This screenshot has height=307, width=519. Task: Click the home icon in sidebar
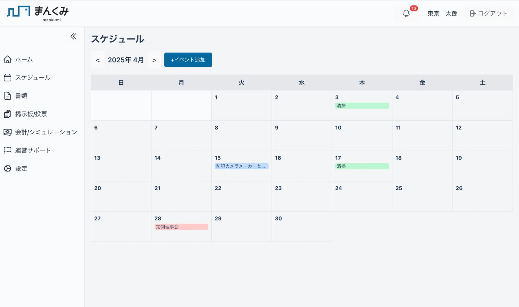coord(8,59)
